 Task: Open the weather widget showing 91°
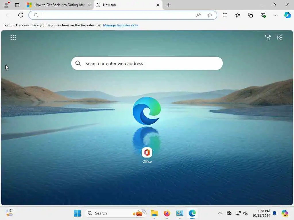(x=9, y=213)
